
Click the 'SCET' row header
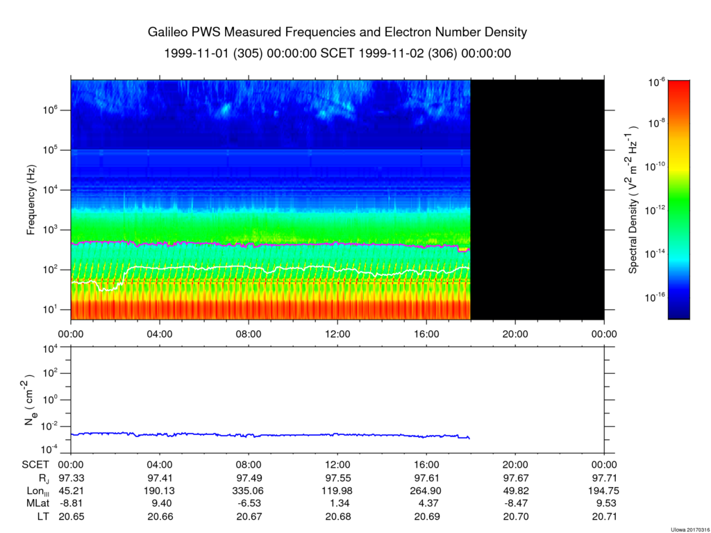pos(35,465)
